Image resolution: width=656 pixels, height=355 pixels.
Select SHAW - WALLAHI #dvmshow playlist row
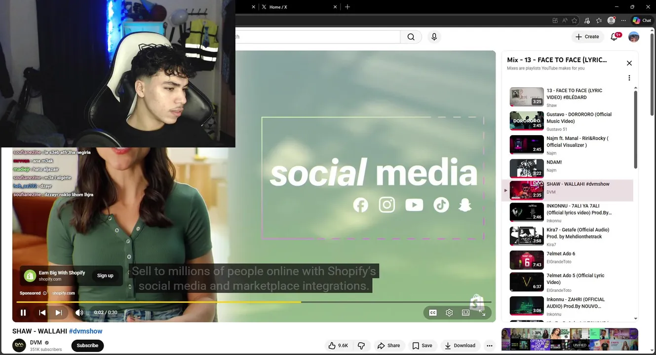(567, 190)
